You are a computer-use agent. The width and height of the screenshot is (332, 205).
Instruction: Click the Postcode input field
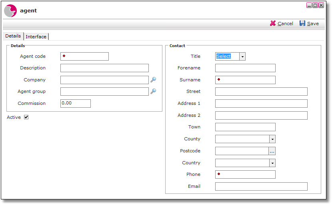[x=242, y=151]
